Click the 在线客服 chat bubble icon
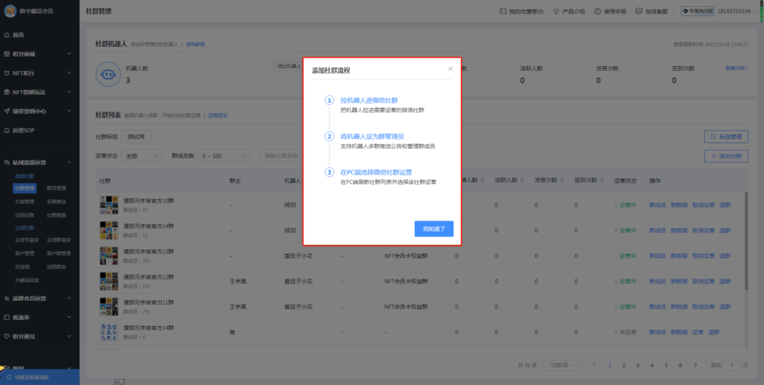This screenshot has width=764, height=385. pyautogui.click(x=639, y=11)
